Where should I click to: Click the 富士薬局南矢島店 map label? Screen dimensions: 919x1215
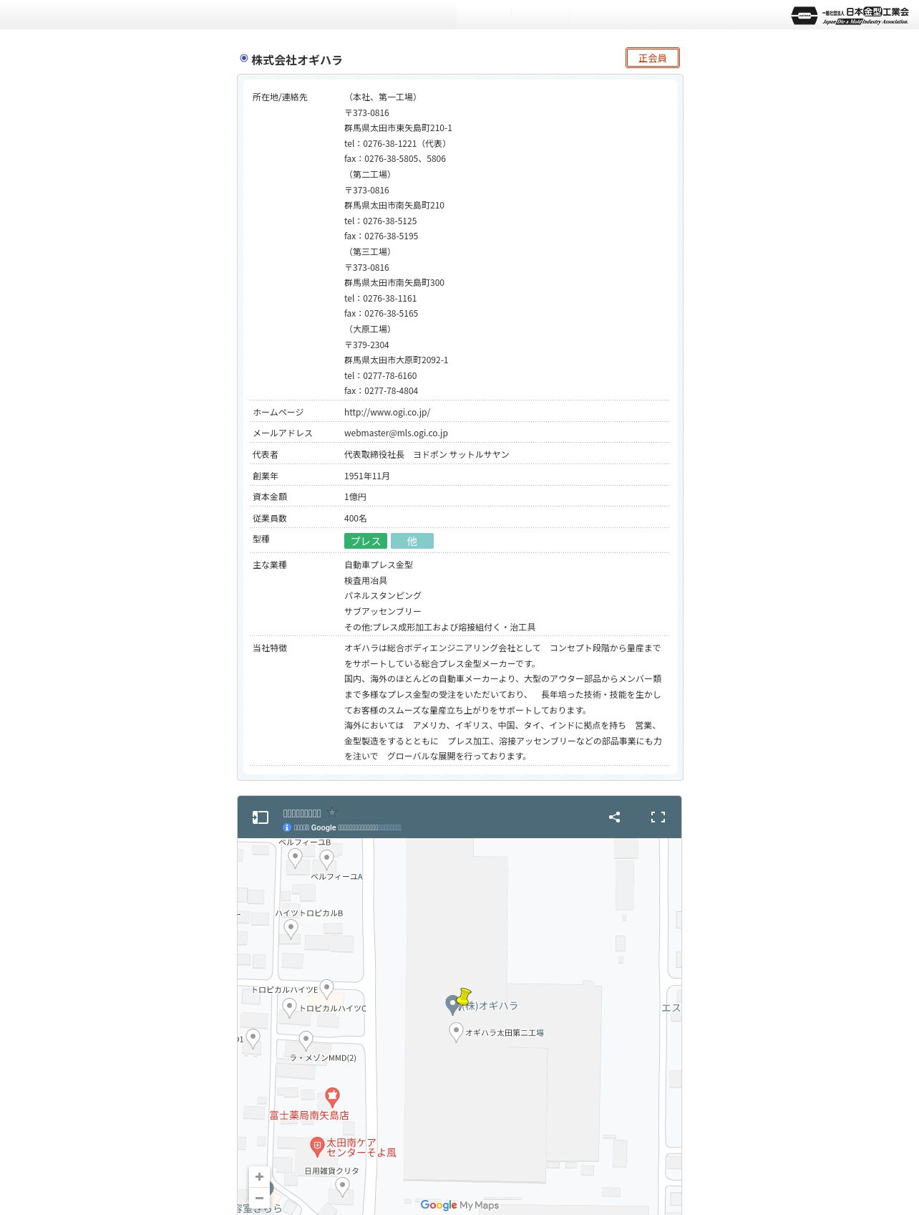click(x=309, y=1115)
